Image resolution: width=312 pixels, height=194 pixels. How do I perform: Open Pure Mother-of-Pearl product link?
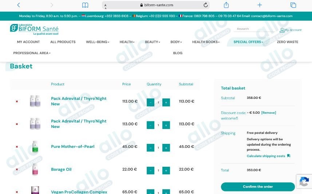click(x=72, y=146)
